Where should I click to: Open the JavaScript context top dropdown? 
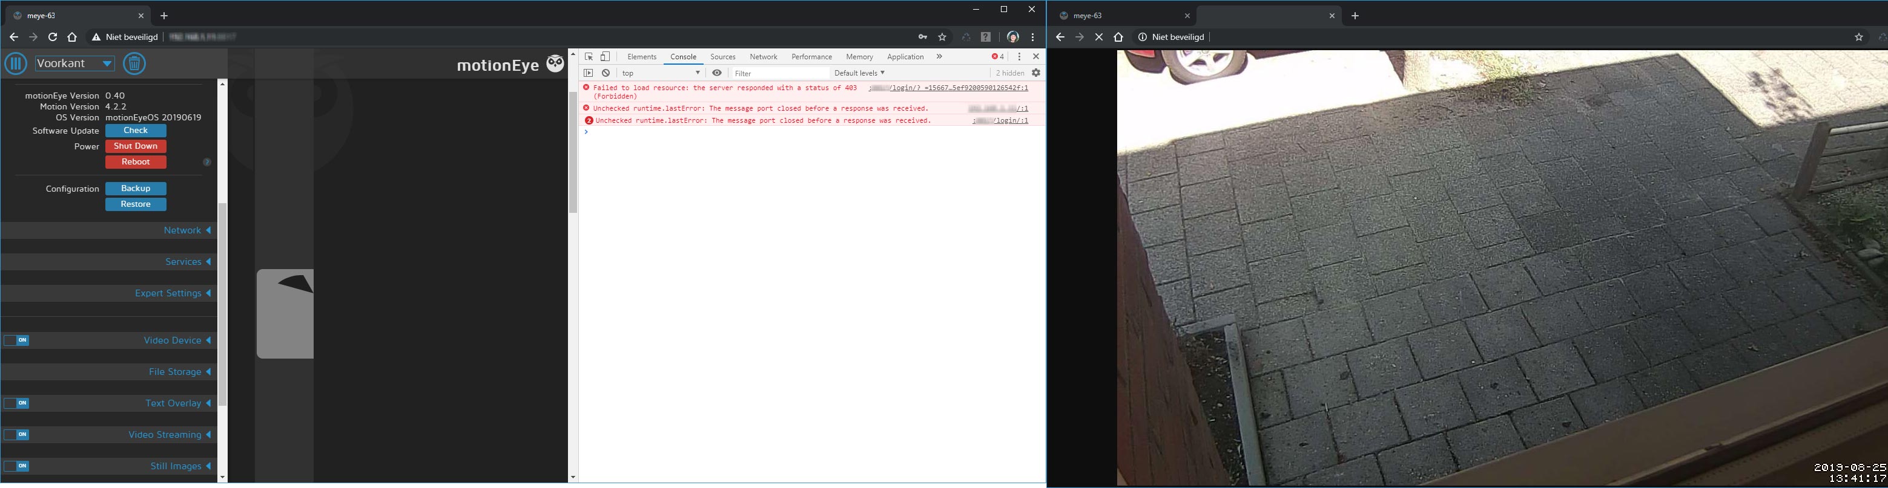(662, 73)
